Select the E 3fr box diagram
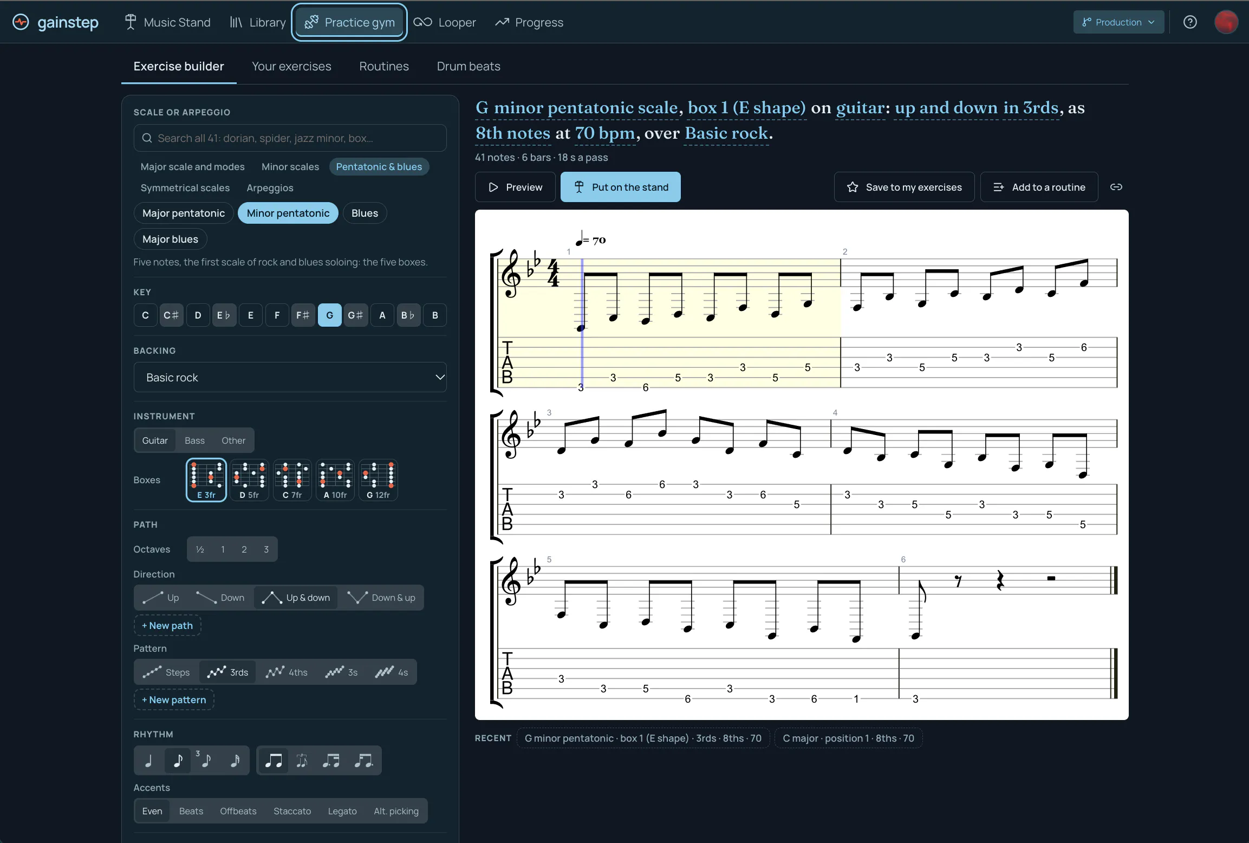The width and height of the screenshot is (1249, 843). tap(206, 480)
